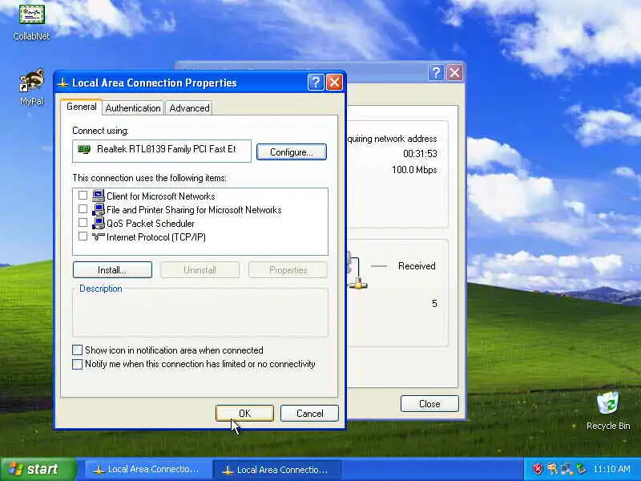The image size is (641, 481).
Task: Click the Configure... button
Action: coord(292,152)
